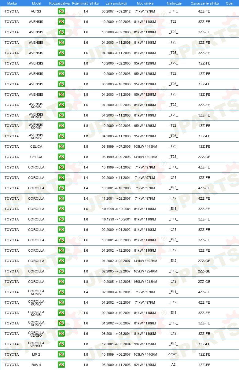The height and width of the screenshot is (370, 239).
Task: Select the AURIS model cell
Action: [36, 11]
